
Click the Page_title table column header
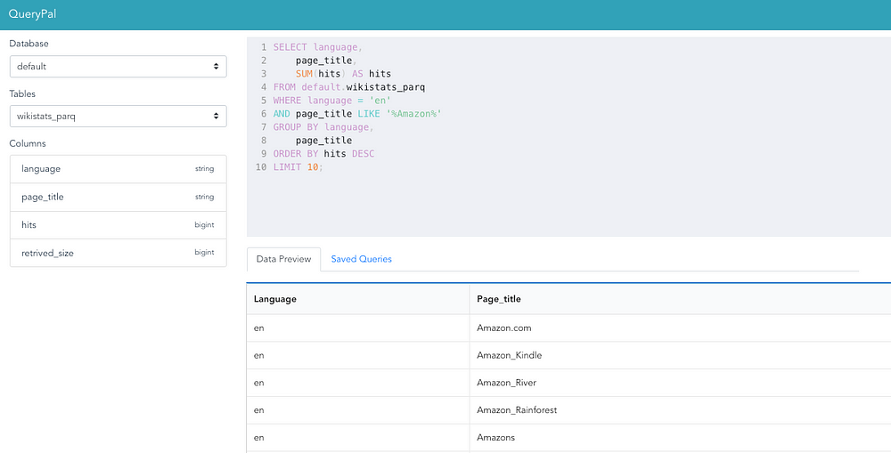[x=680, y=299]
